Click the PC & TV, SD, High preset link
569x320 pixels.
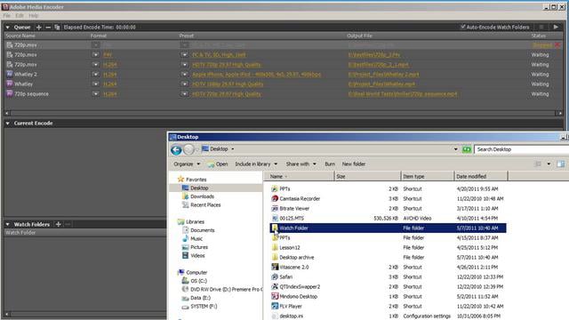click(219, 55)
